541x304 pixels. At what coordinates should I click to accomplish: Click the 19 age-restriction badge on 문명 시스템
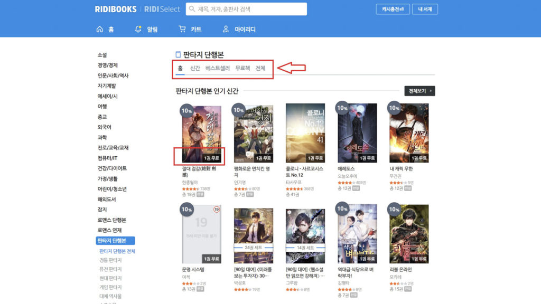point(216,209)
